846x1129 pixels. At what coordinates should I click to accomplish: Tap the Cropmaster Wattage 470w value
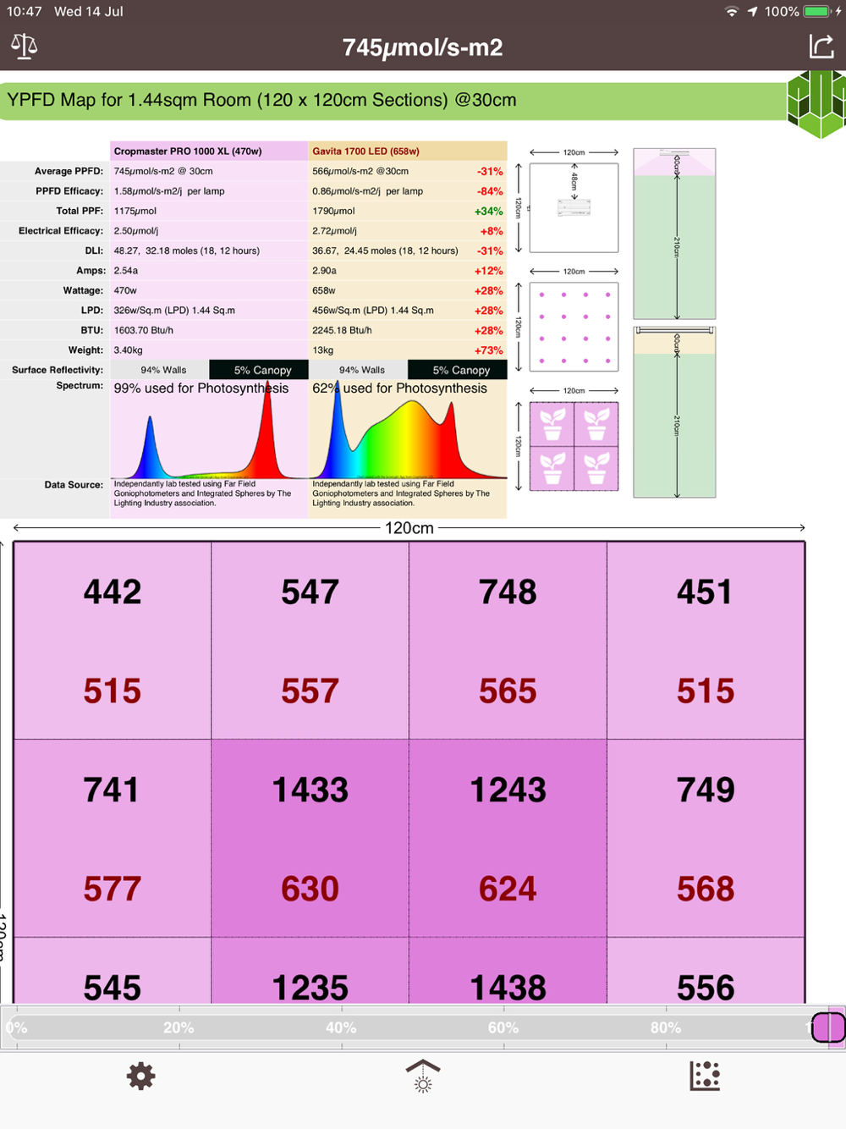point(125,290)
